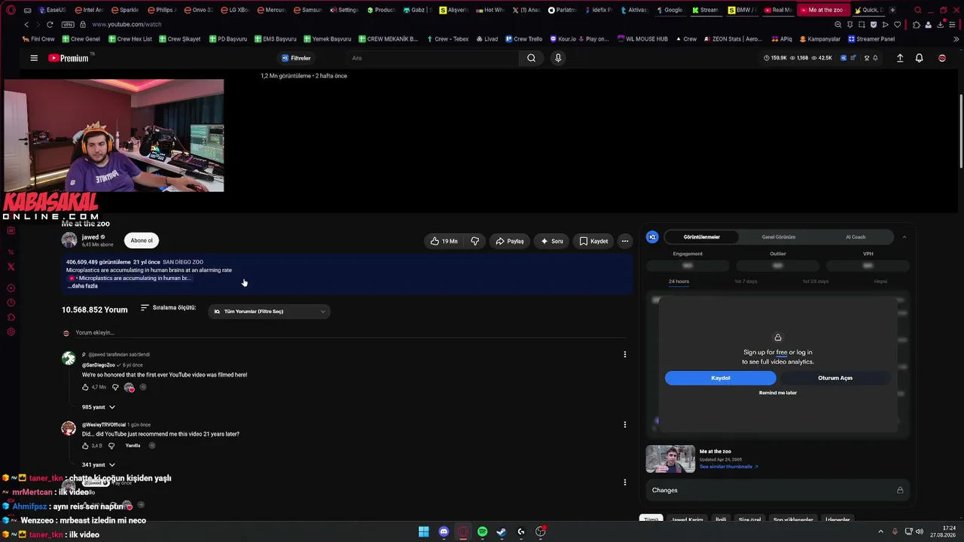Go to YouTube Premium home logo
The height and width of the screenshot is (542, 964).
tap(69, 58)
